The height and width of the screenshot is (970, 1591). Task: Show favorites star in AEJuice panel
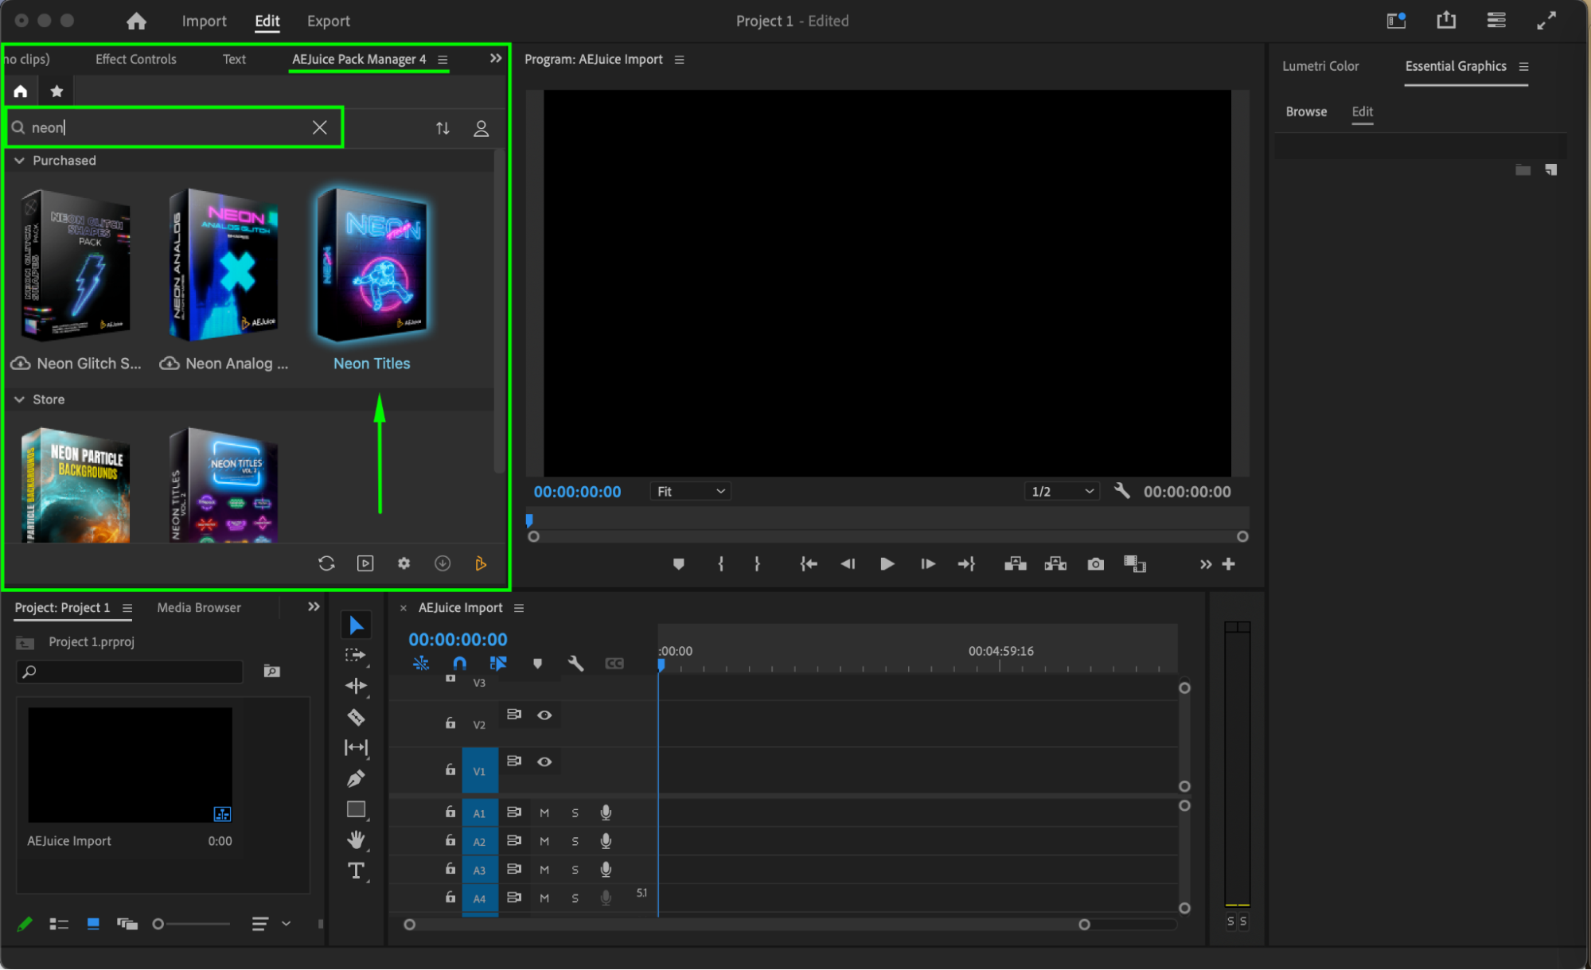point(57,92)
